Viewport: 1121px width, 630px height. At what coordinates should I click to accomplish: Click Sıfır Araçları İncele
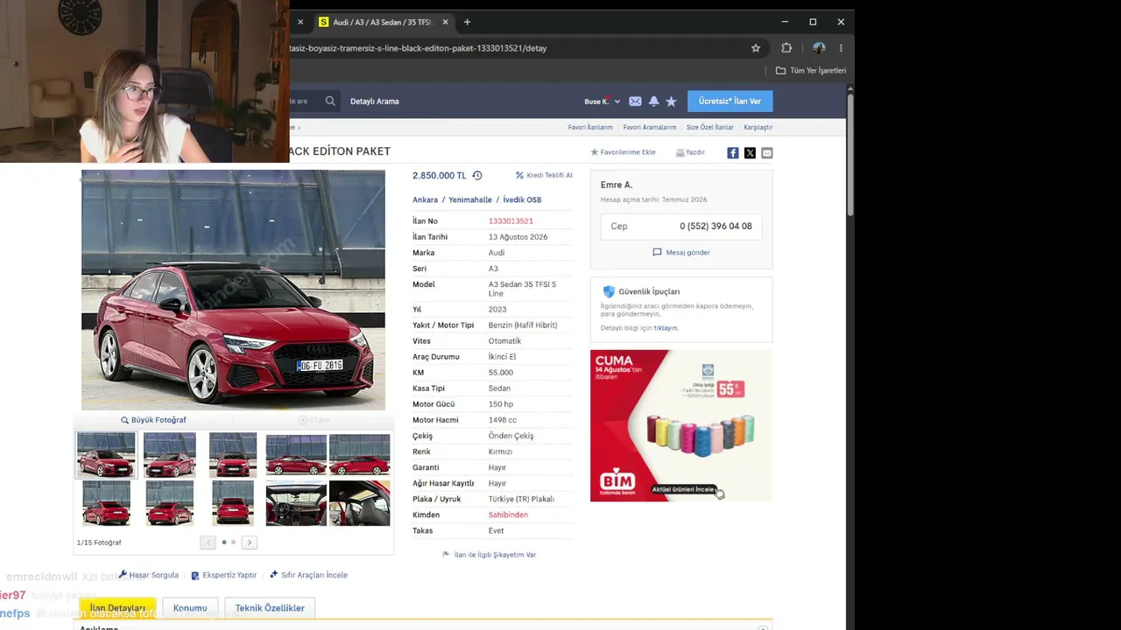point(308,575)
